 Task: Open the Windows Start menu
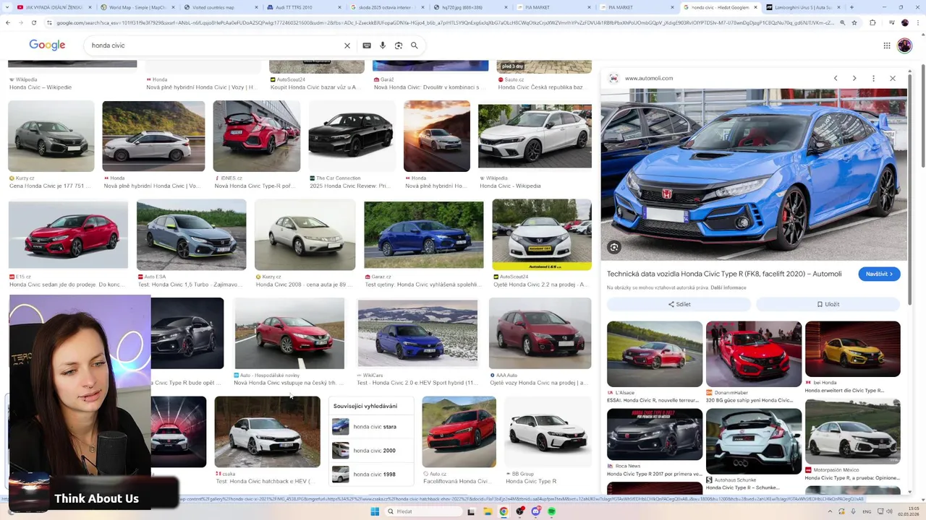click(x=375, y=511)
